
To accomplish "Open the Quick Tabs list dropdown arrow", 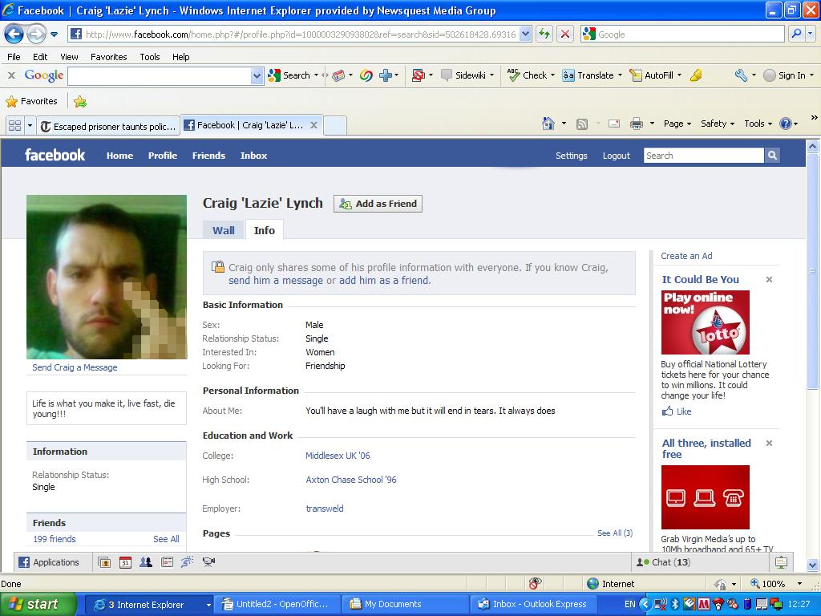I will pyautogui.click(x=30, y=126).
